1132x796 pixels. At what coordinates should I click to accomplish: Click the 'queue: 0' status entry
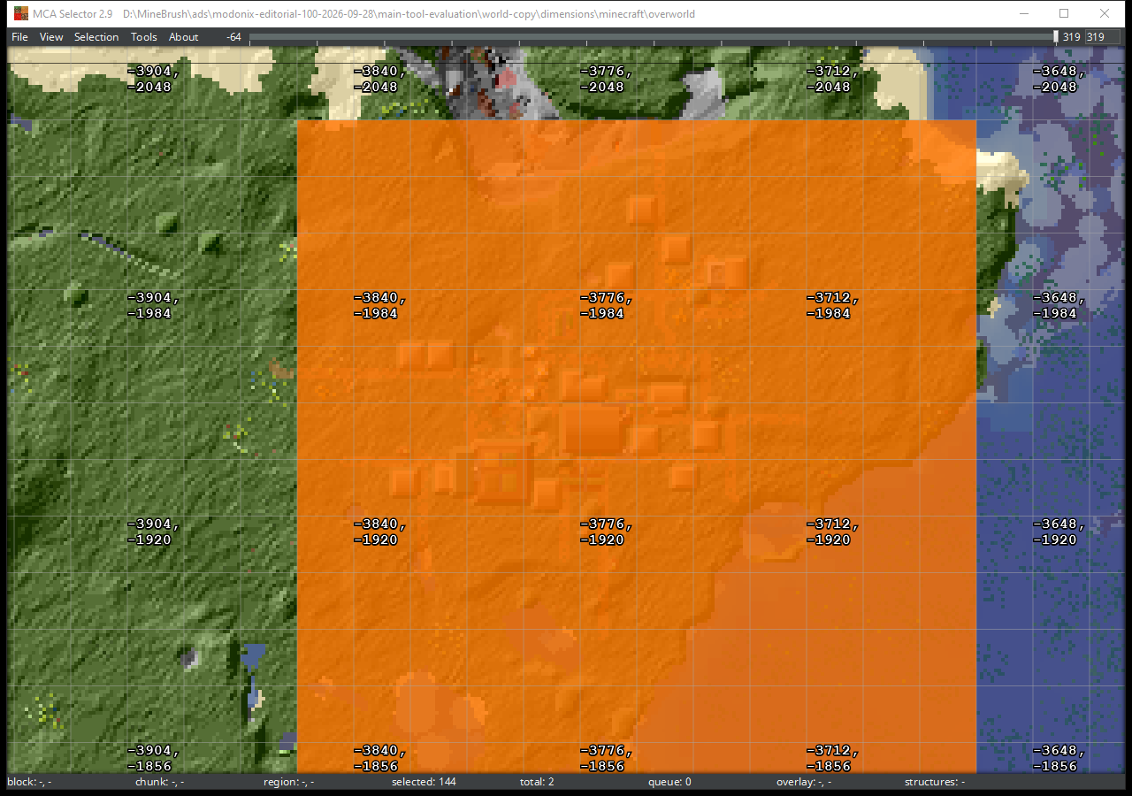click(669, 782)
